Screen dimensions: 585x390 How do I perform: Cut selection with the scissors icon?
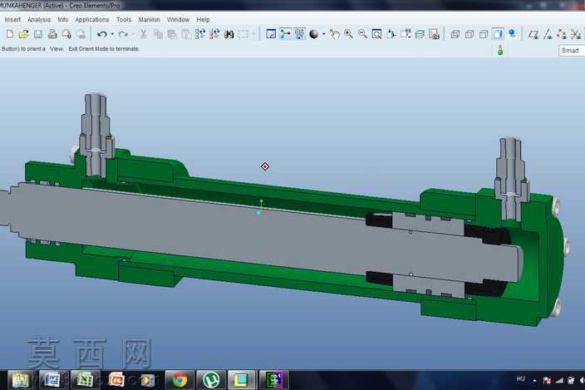143,34
